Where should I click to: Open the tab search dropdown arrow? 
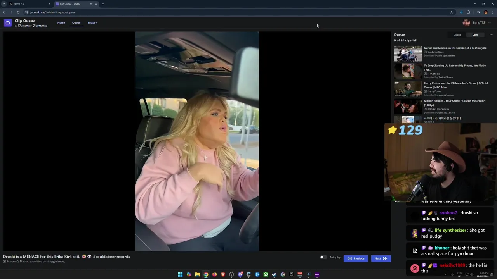click(4, 4)
